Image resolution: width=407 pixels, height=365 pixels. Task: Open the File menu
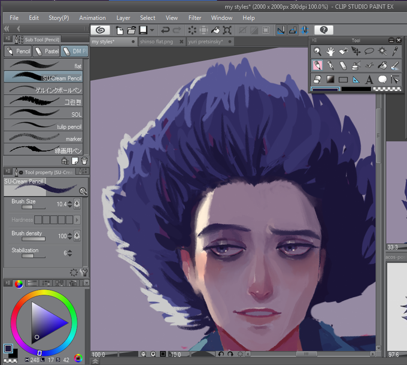point(14,18)
